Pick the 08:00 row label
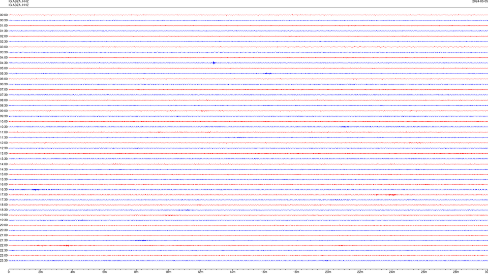 pos(4,100)
